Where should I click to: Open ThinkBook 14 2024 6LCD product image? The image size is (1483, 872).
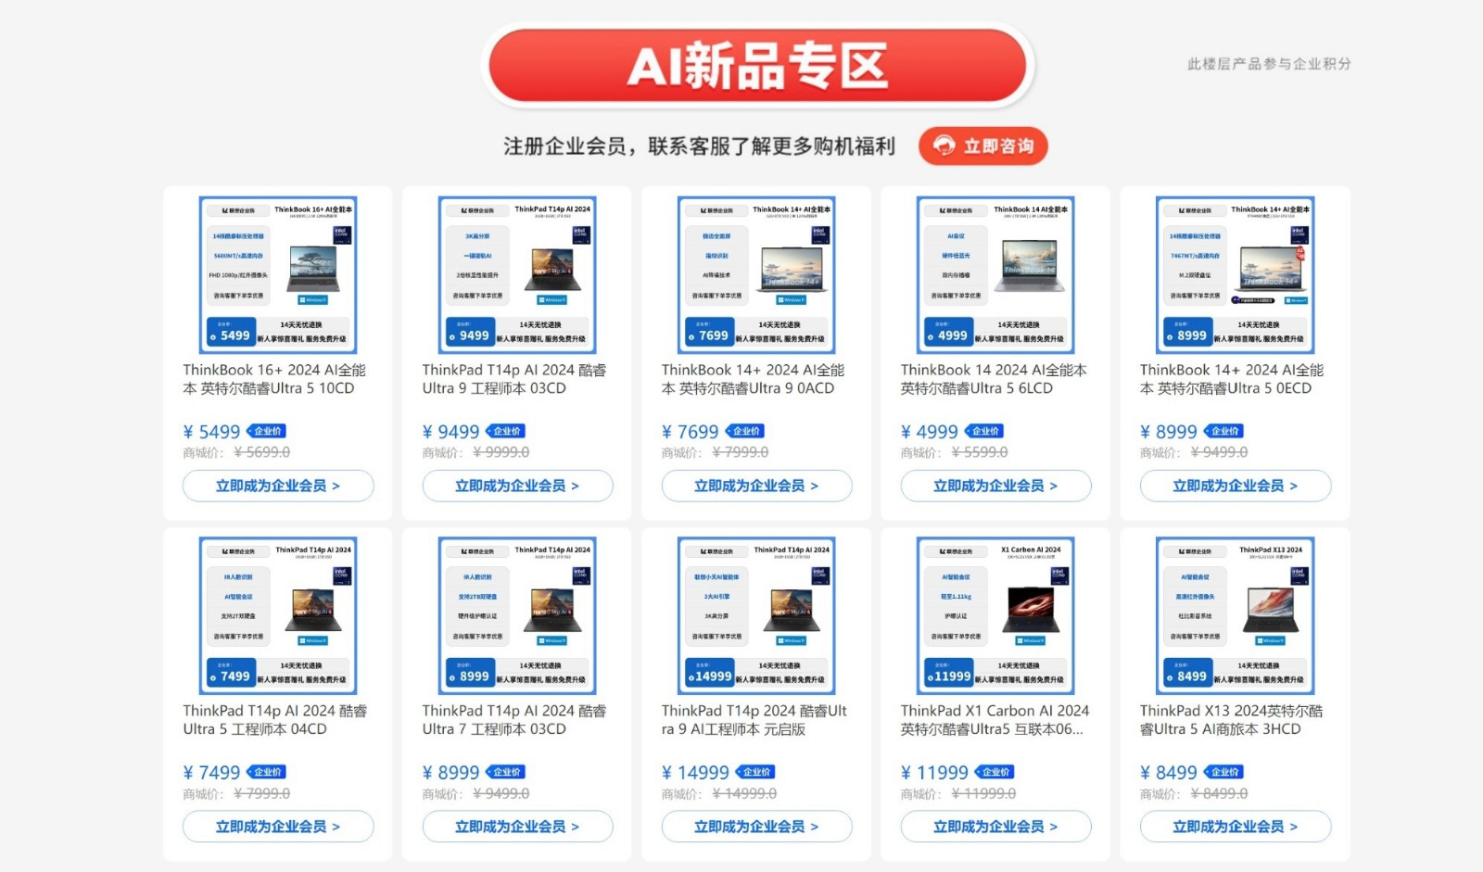995,274
